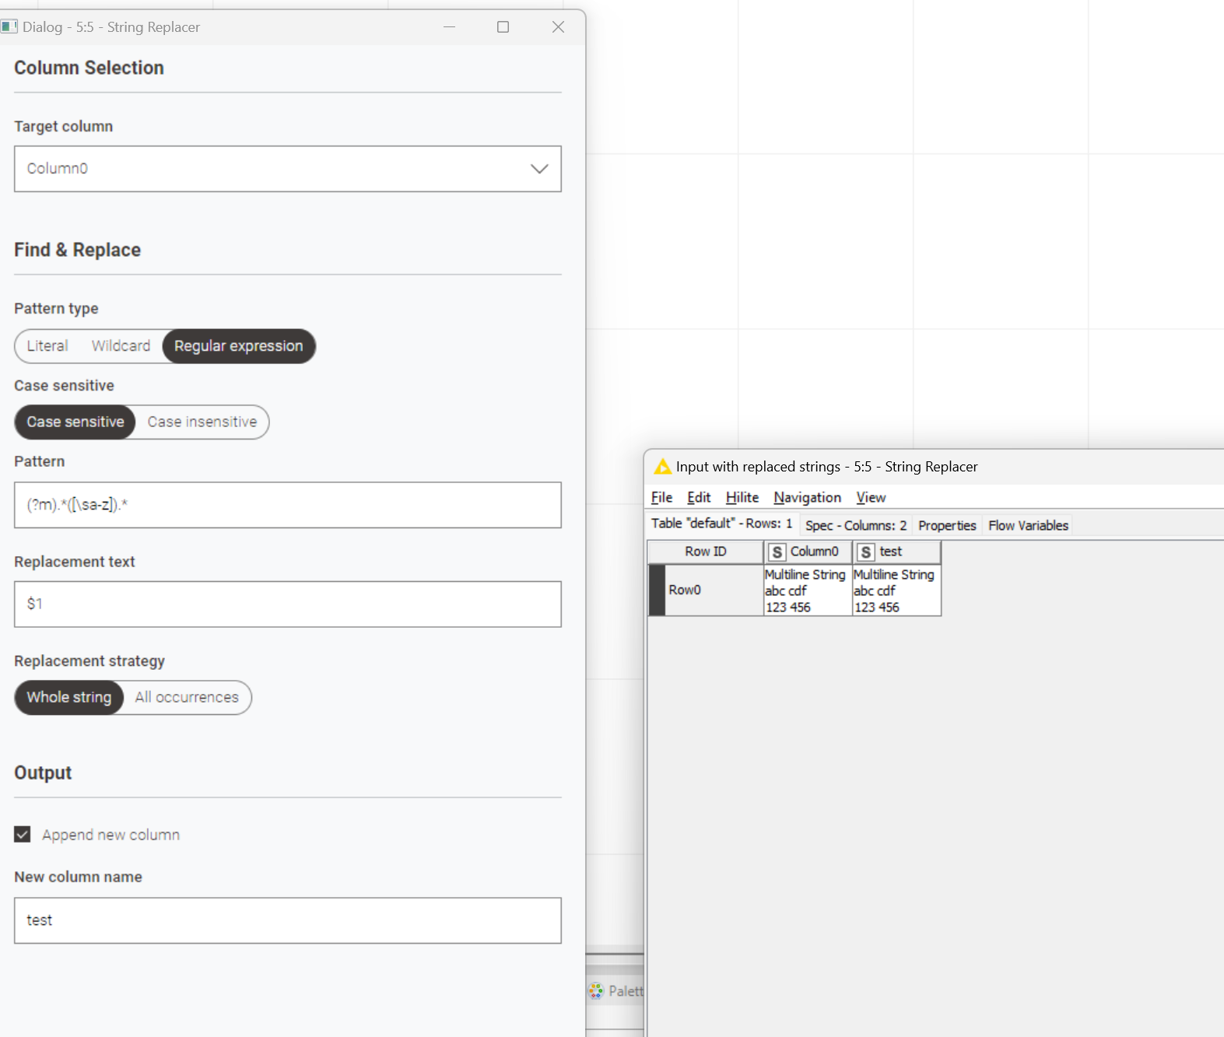The width and height of the screenshot is (1224, 1037).
Task: Maximize the String Replacer dialog
Action: 503,27
